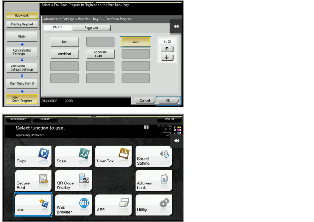This screenshot has height=222, width=314.
Task: Open the User Box tile
Action: click(114, 156)
